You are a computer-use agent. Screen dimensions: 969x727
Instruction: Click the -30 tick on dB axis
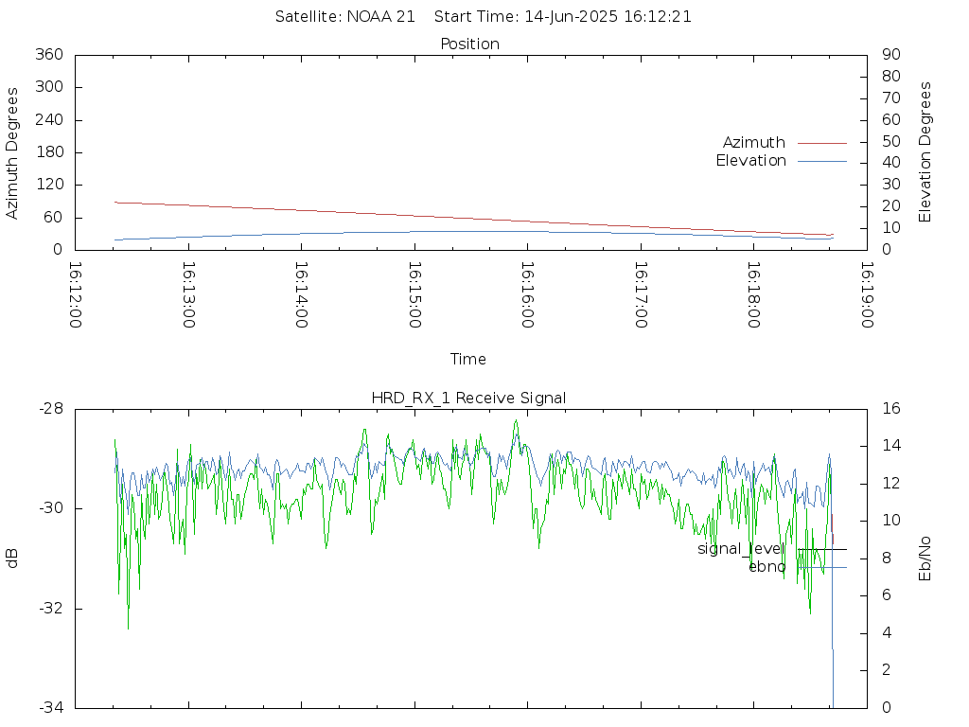pyautogui.click(x=51, y=508)
